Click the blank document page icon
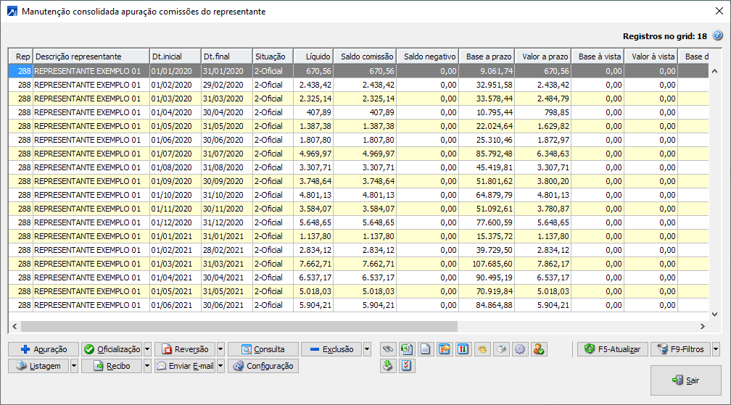This screenshot has height=405, width=731. pyautogui.click(x=426, y=349)
